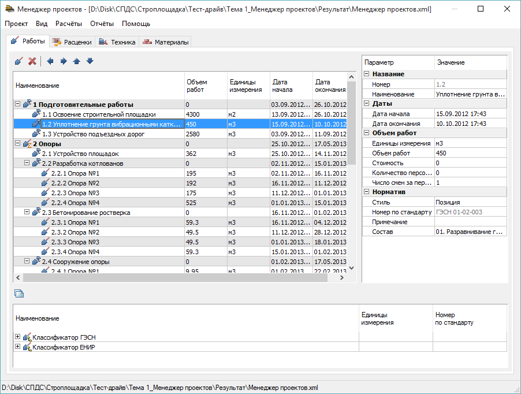Open the Отчёты menu
The height and width of the screenshot is (394, 521).
102,24
